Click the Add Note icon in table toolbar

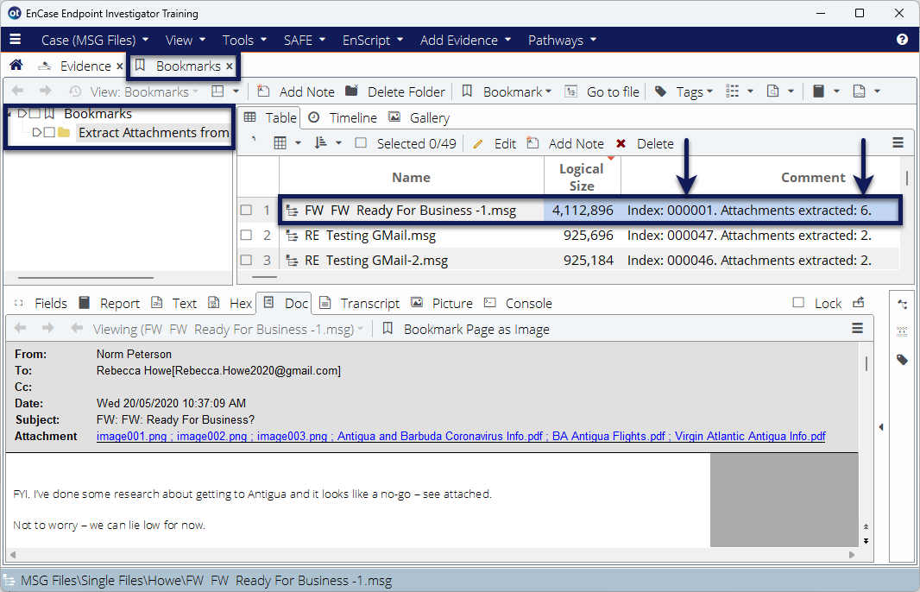(532, 143)
